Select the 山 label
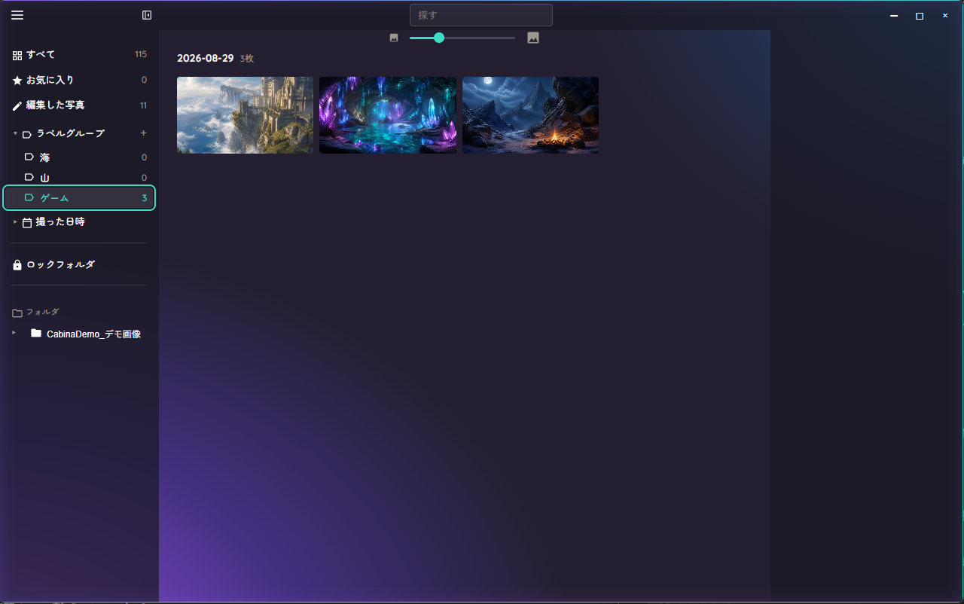This screenshot has height=604, width=964. [x=79, y=178]
